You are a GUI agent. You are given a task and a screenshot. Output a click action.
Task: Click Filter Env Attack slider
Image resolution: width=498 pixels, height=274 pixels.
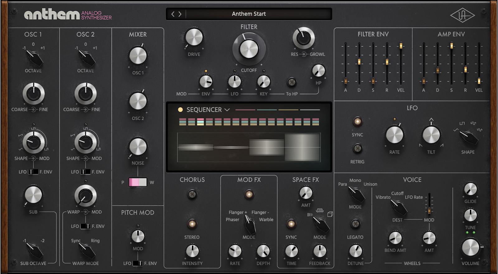pyautogui.click(x=345, y=81)
